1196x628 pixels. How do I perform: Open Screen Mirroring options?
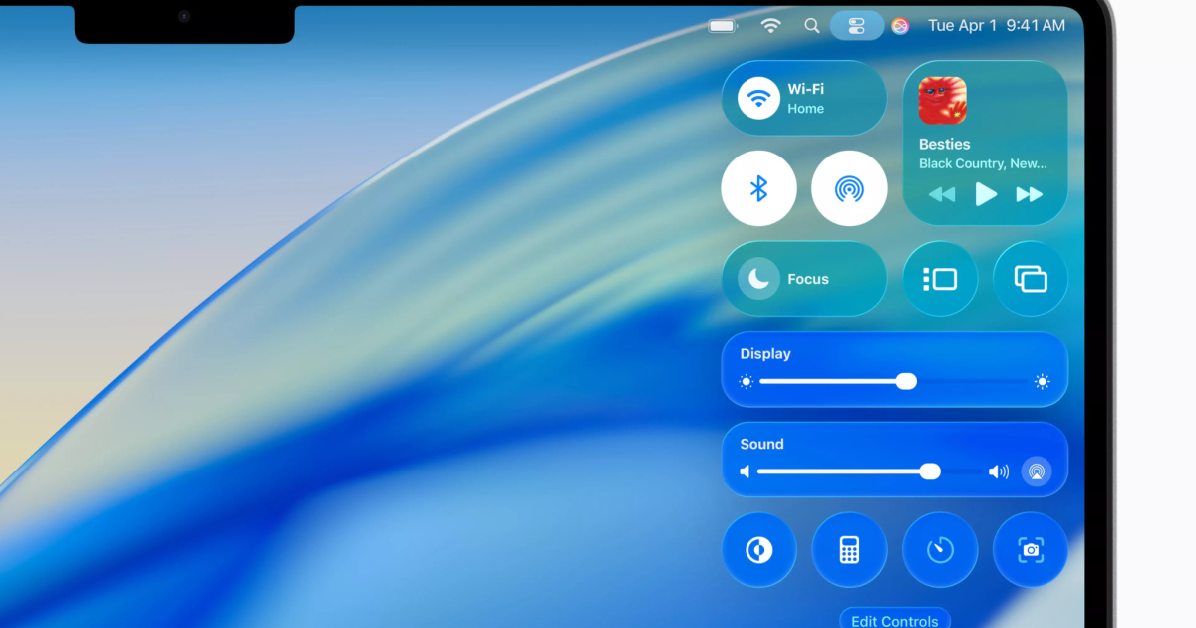(x=1030, y=279)
